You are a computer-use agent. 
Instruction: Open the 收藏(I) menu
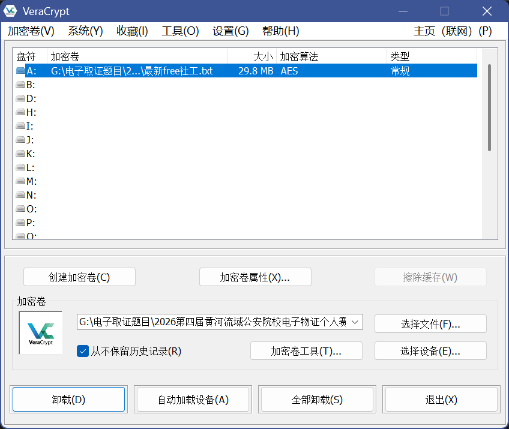click(132, 31)
